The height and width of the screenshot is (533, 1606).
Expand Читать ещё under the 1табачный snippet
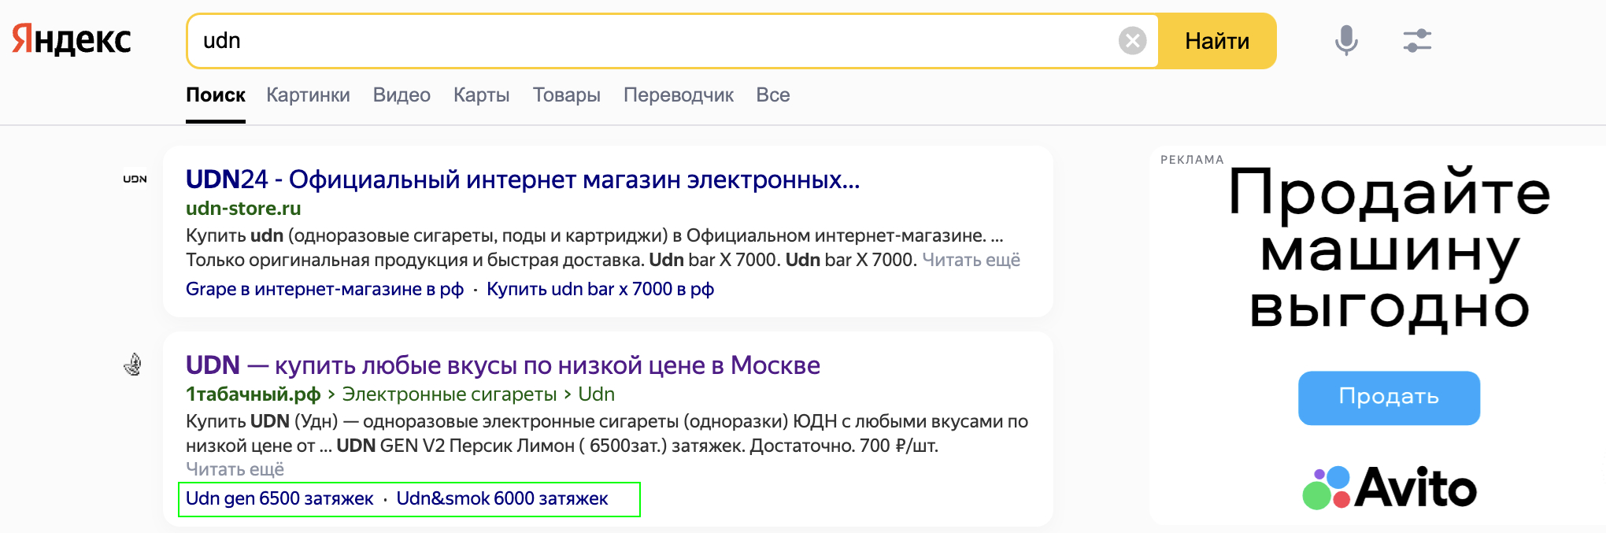(x=235, y=469)
